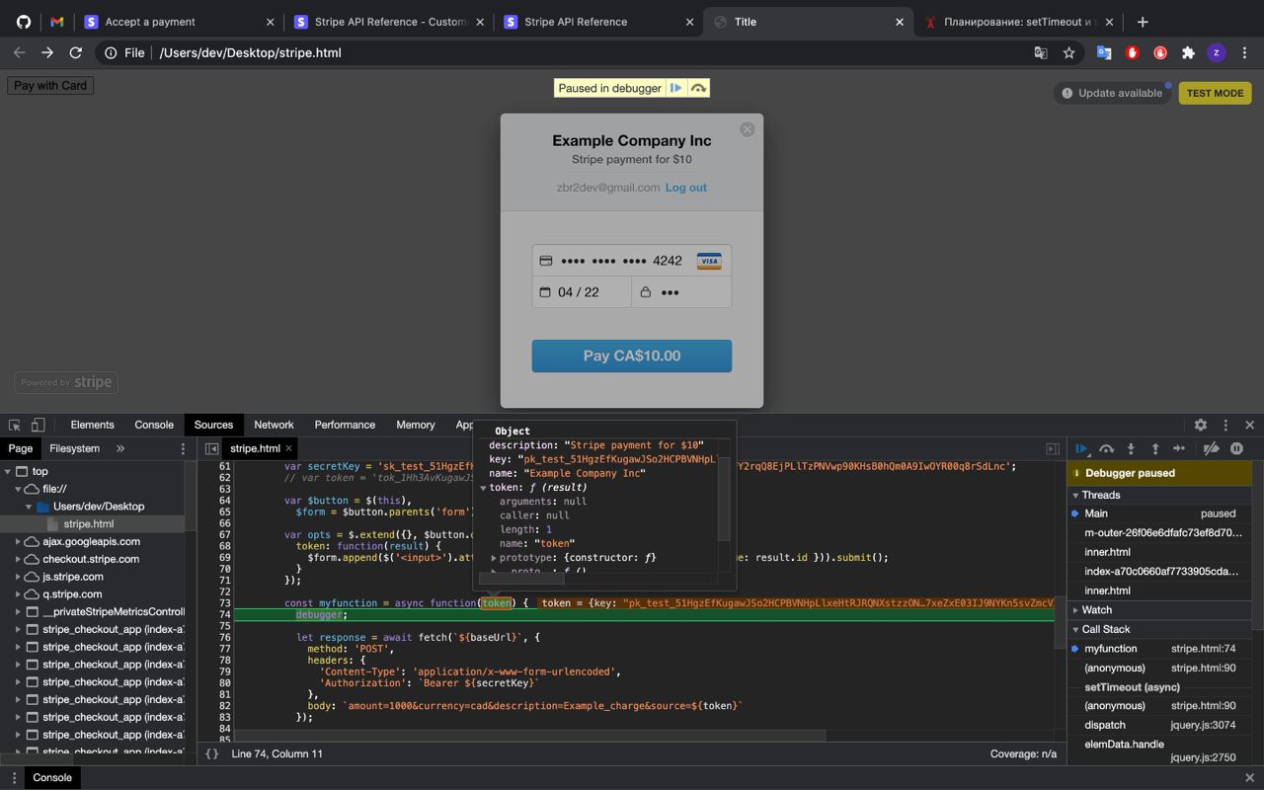Select the inspect element picker icon
This screenshot has width=1264, height=790.
click(x=14, y=425)
